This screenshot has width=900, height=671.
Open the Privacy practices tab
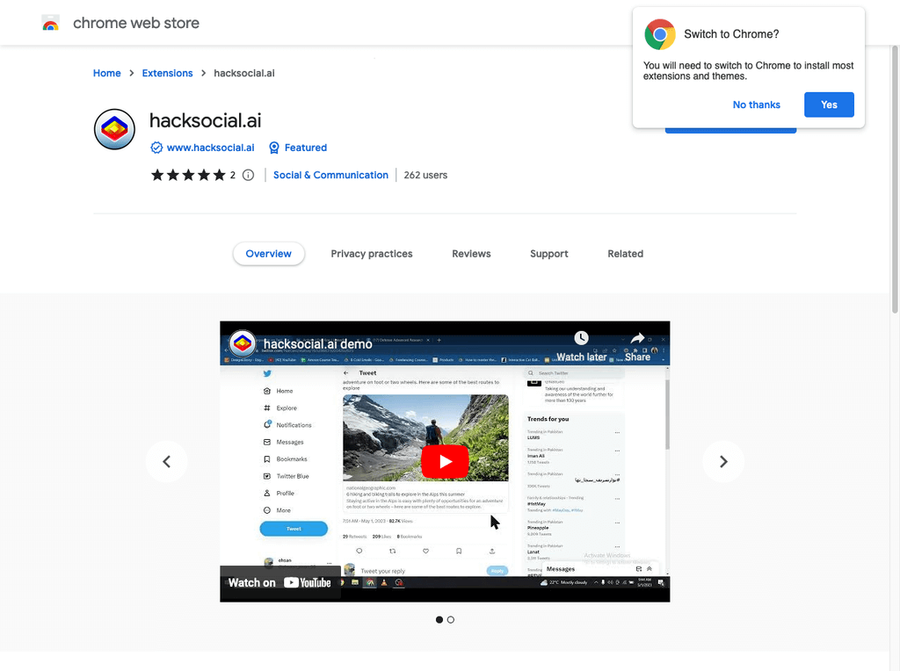tap(372, 254)
